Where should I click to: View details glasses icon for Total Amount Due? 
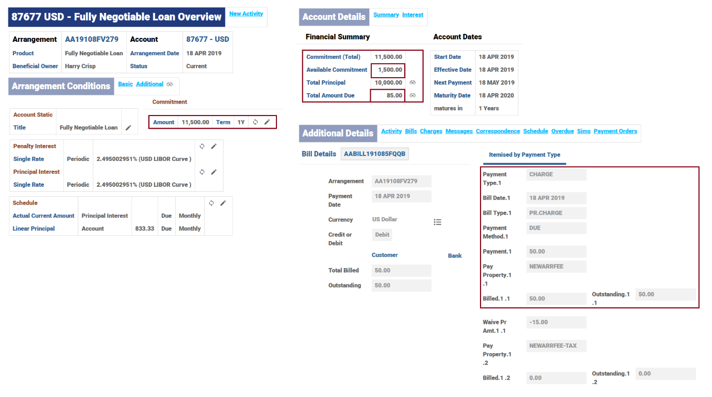tap(413, 96)
